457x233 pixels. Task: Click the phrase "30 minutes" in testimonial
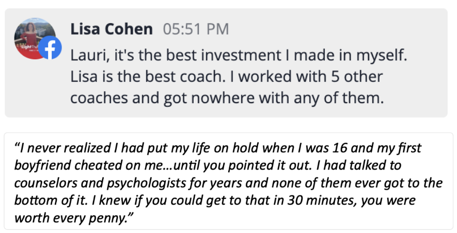[322, 201]
